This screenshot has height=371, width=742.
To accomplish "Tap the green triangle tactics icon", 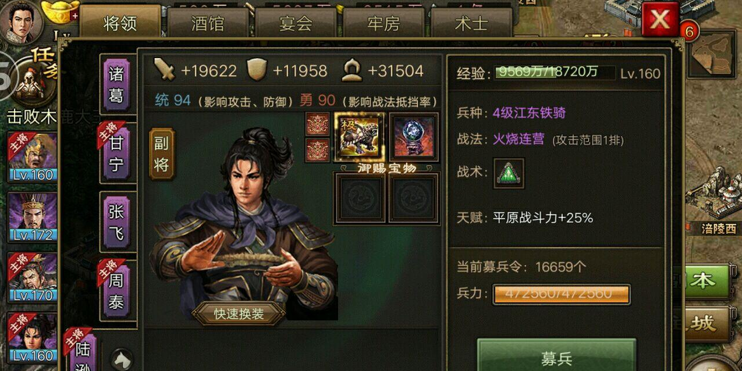I will [x=509, y=173].
